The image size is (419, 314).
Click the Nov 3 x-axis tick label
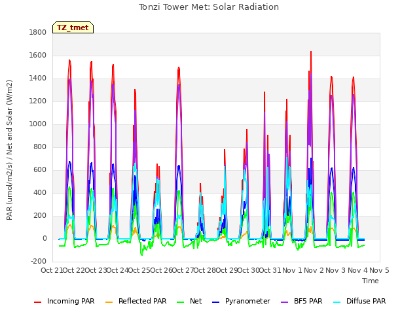(x=336, y=270)
